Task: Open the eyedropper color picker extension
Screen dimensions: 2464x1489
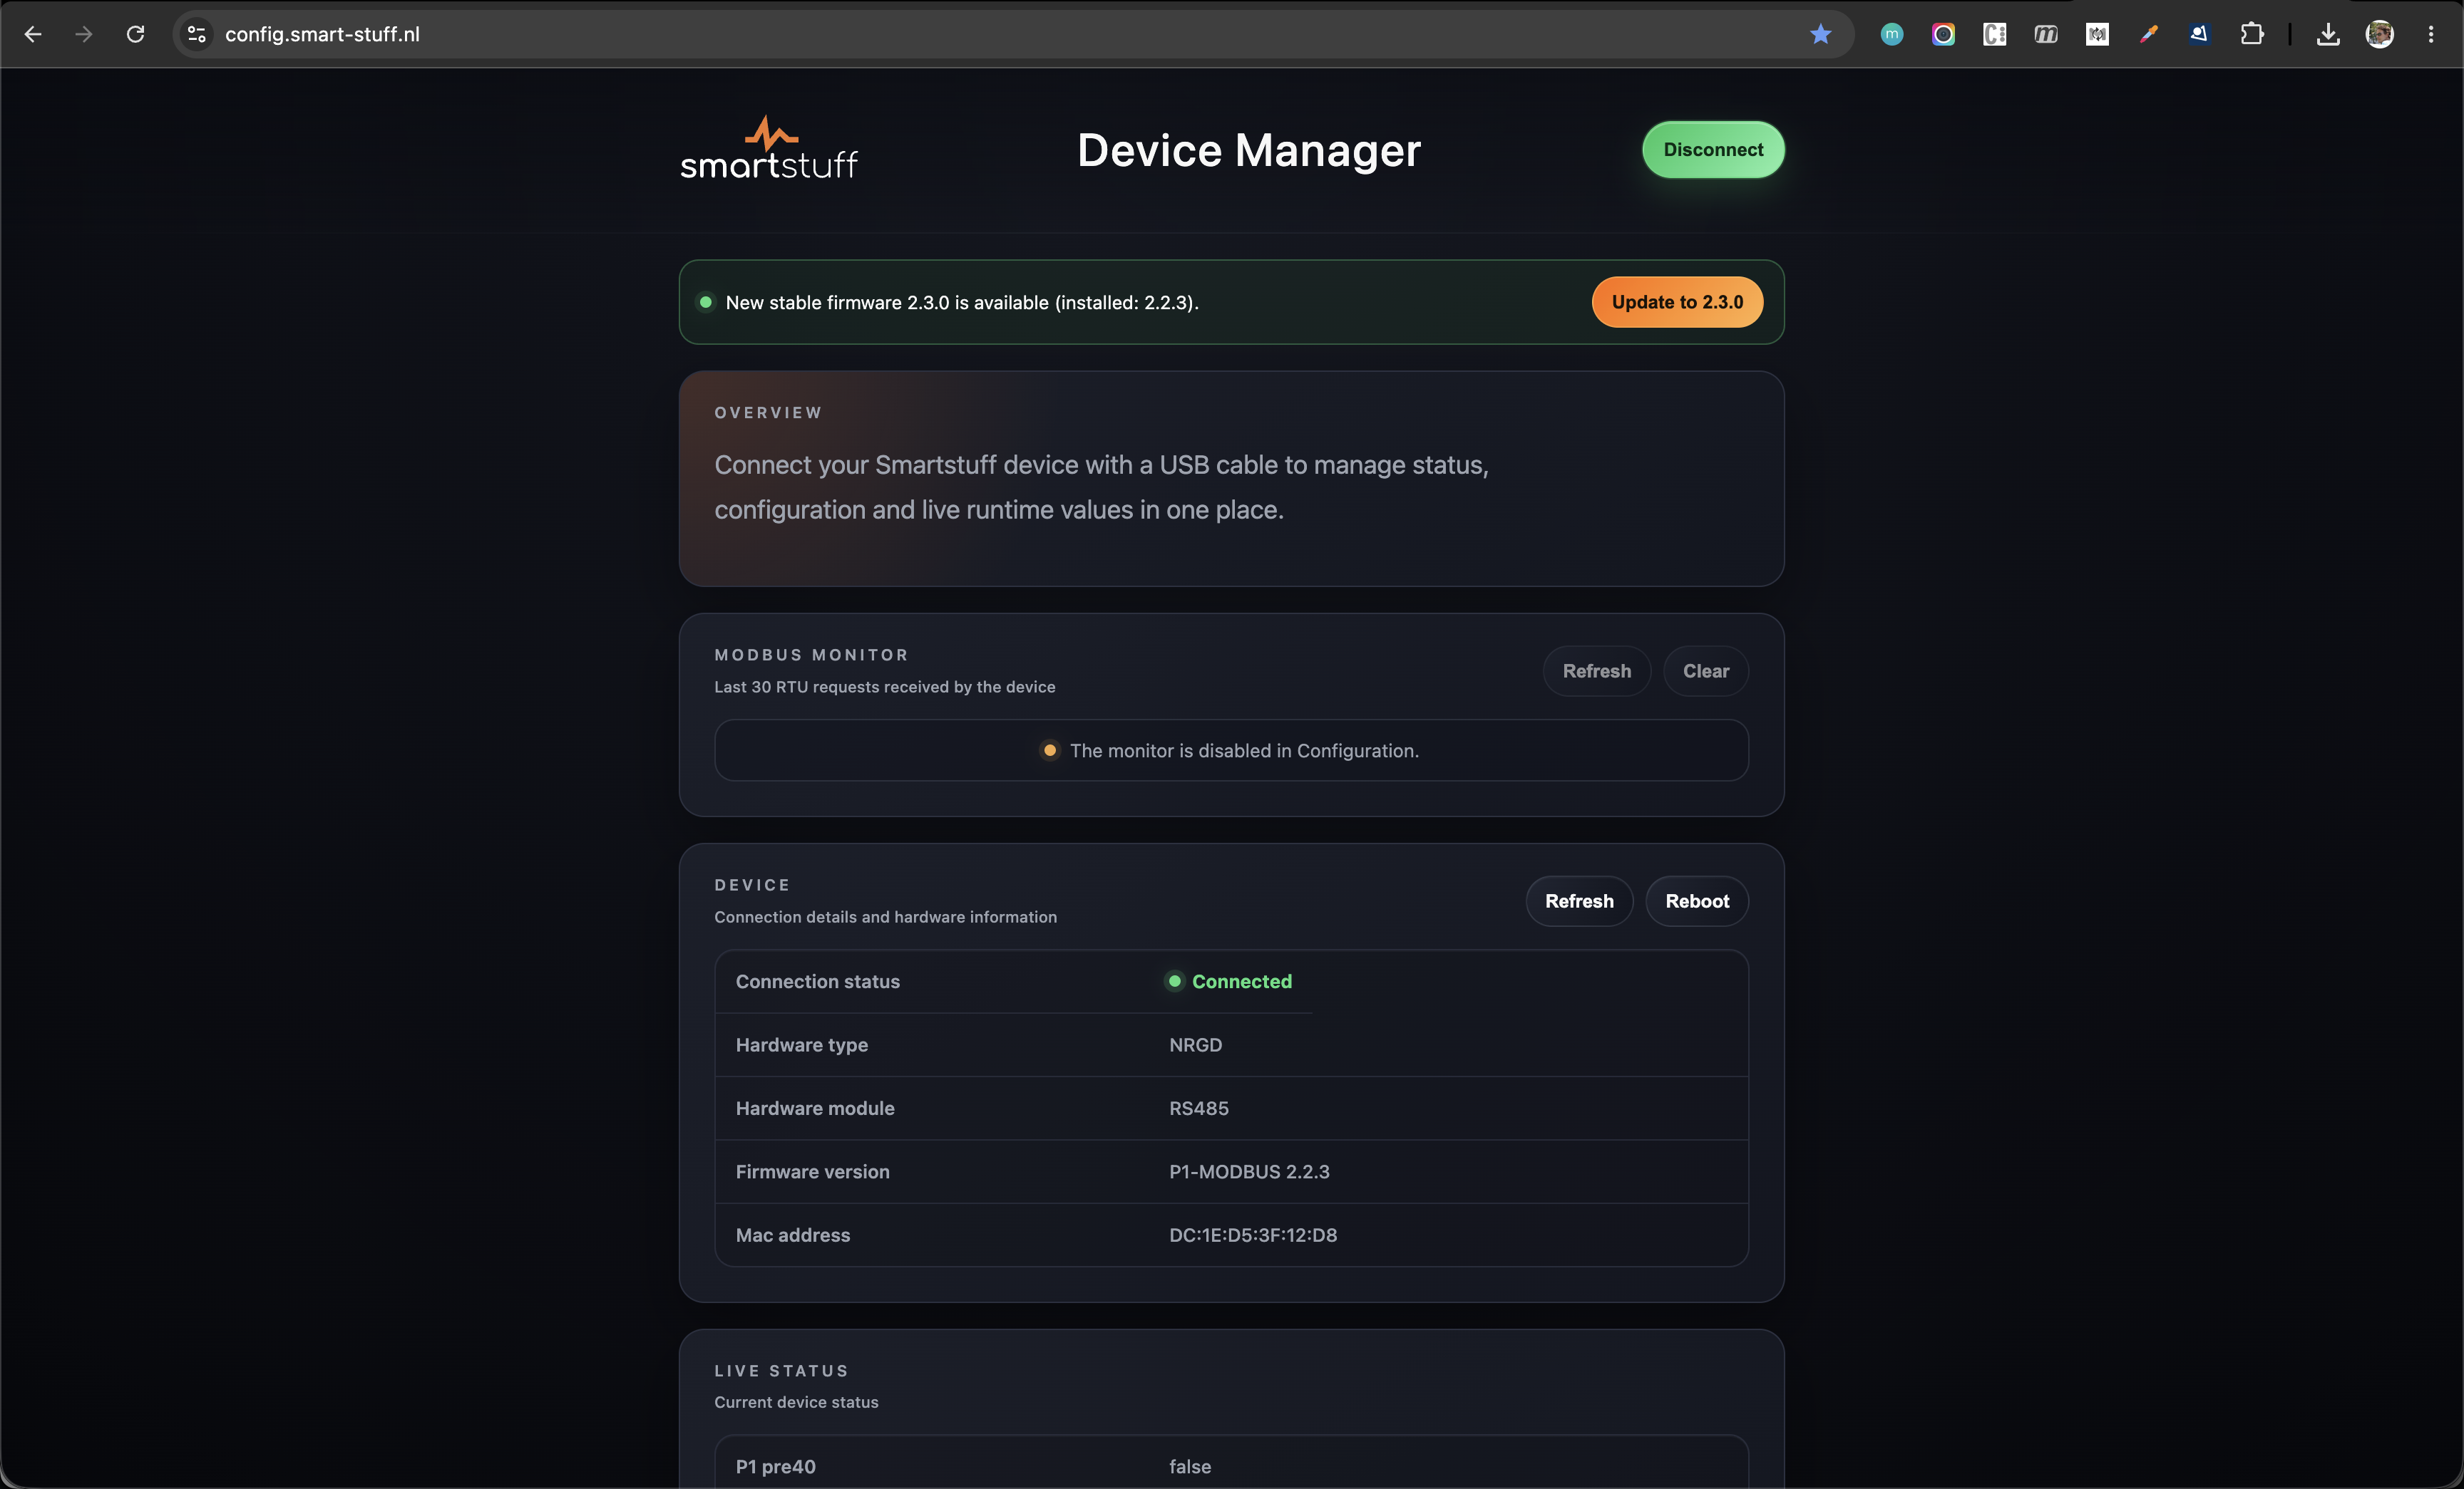Action: coord(2148,34)
